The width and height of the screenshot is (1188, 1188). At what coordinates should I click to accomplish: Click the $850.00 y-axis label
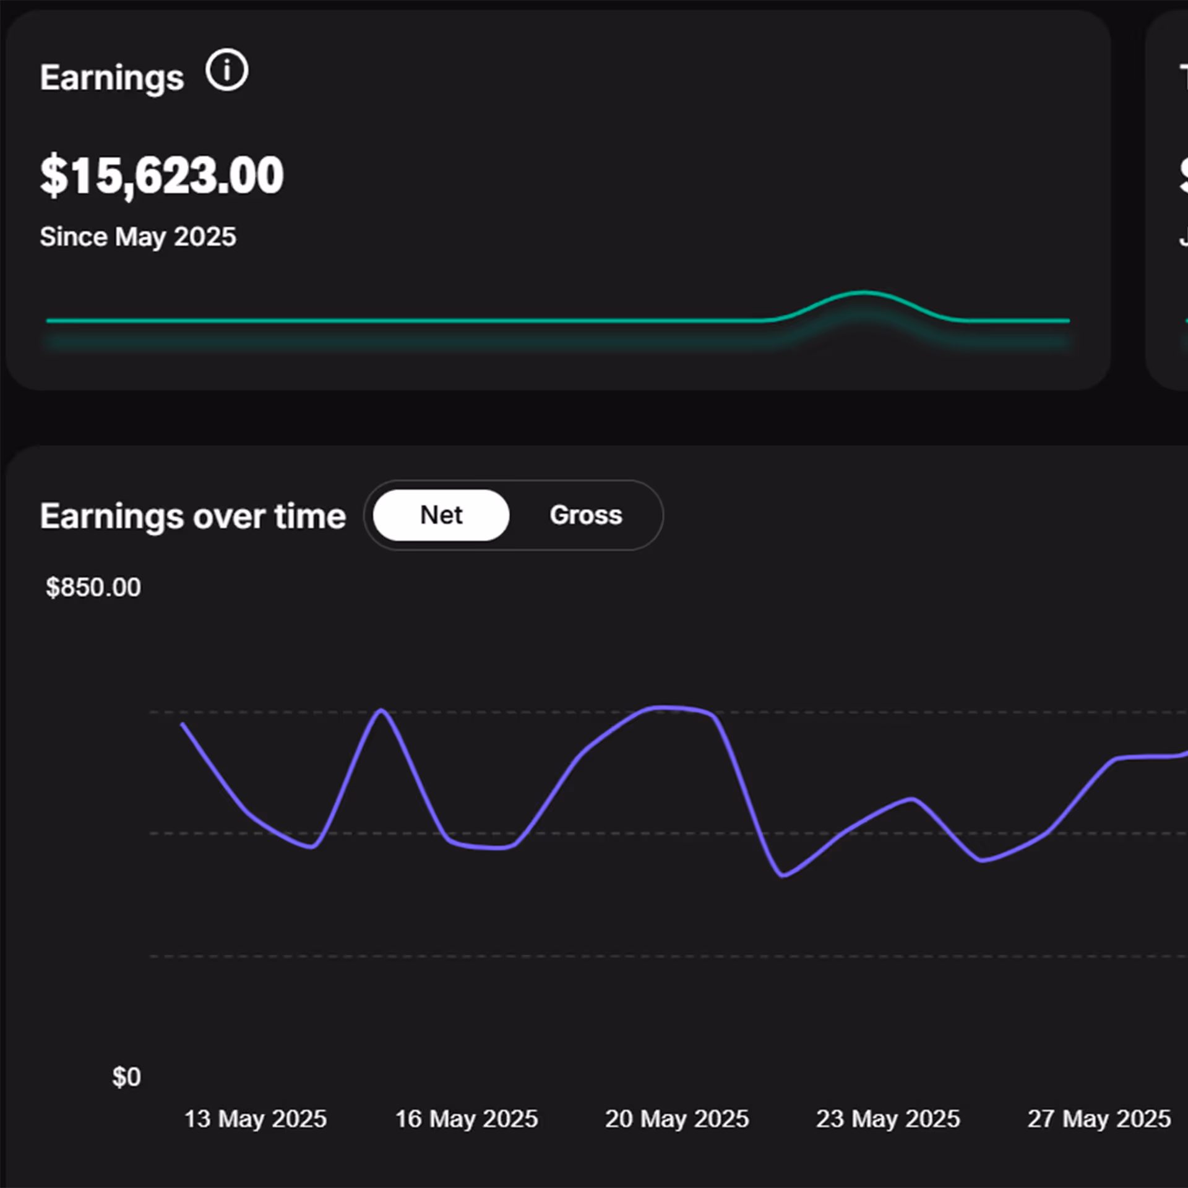93,587
